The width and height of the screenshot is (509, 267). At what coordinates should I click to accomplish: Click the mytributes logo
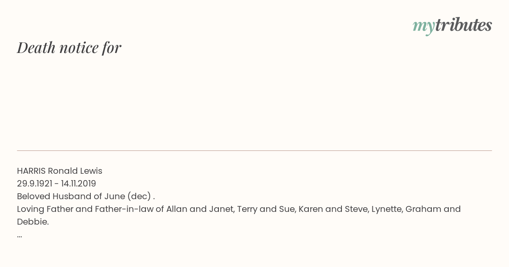452,25
